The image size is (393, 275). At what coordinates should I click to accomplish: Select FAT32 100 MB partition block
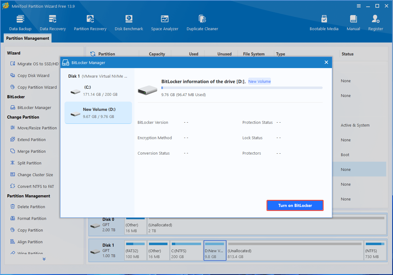(x=135, y=250)
